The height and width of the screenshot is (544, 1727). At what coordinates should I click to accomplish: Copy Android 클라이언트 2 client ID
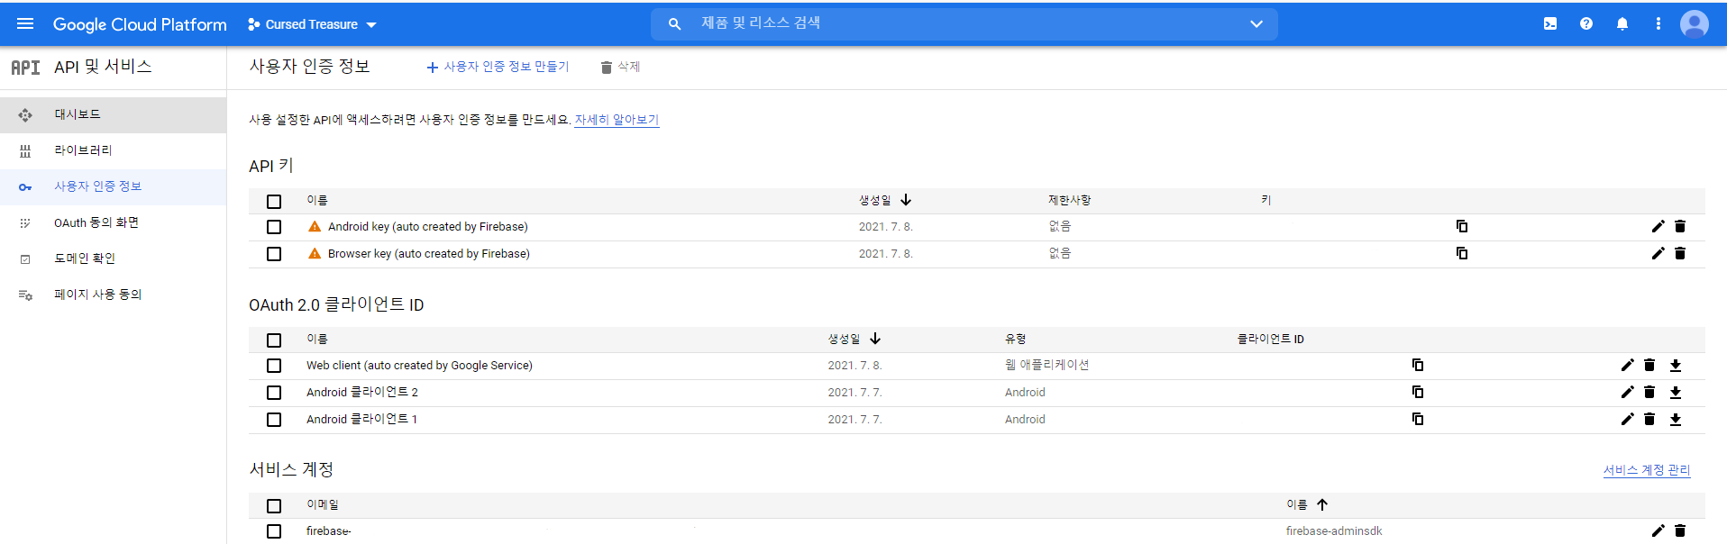[x=1418, y=392]
